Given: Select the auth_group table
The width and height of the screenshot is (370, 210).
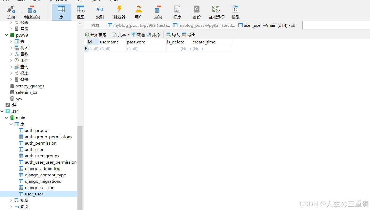Looking at the screenshot, I should [36, 130].
